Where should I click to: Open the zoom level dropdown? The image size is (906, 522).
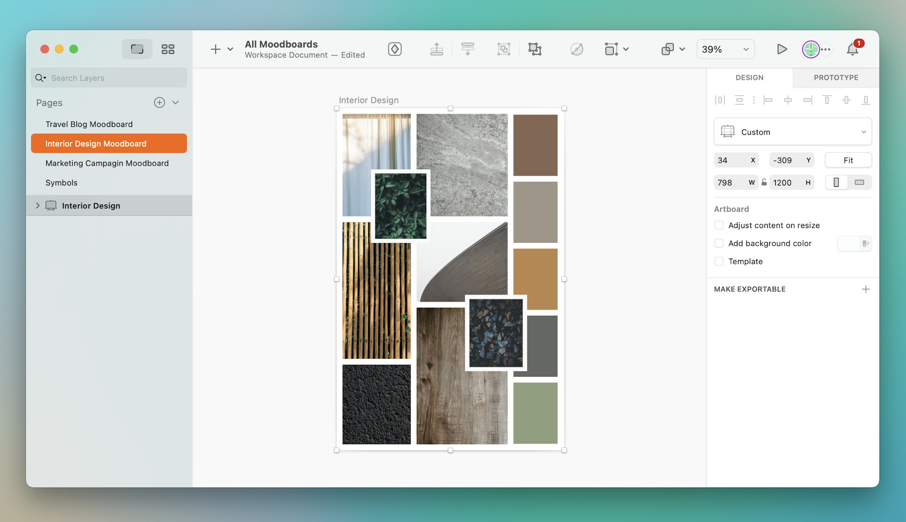pyautogui.click(x=725, y=49)
